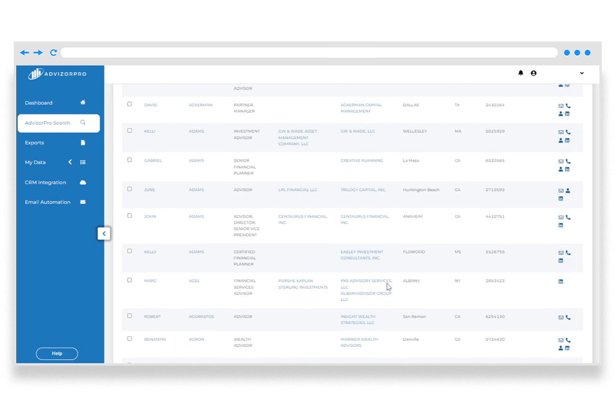Click the CRM Integration cloud icon
Image resolution: width=615 pixels, height=407 pixels.
tap(83, 182)
